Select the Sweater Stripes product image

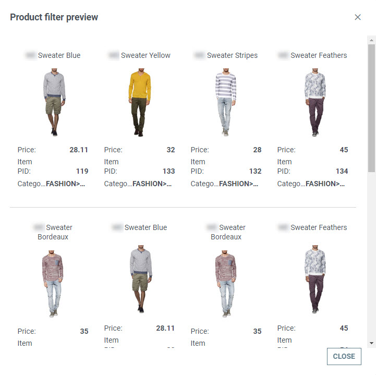[226, 102]
